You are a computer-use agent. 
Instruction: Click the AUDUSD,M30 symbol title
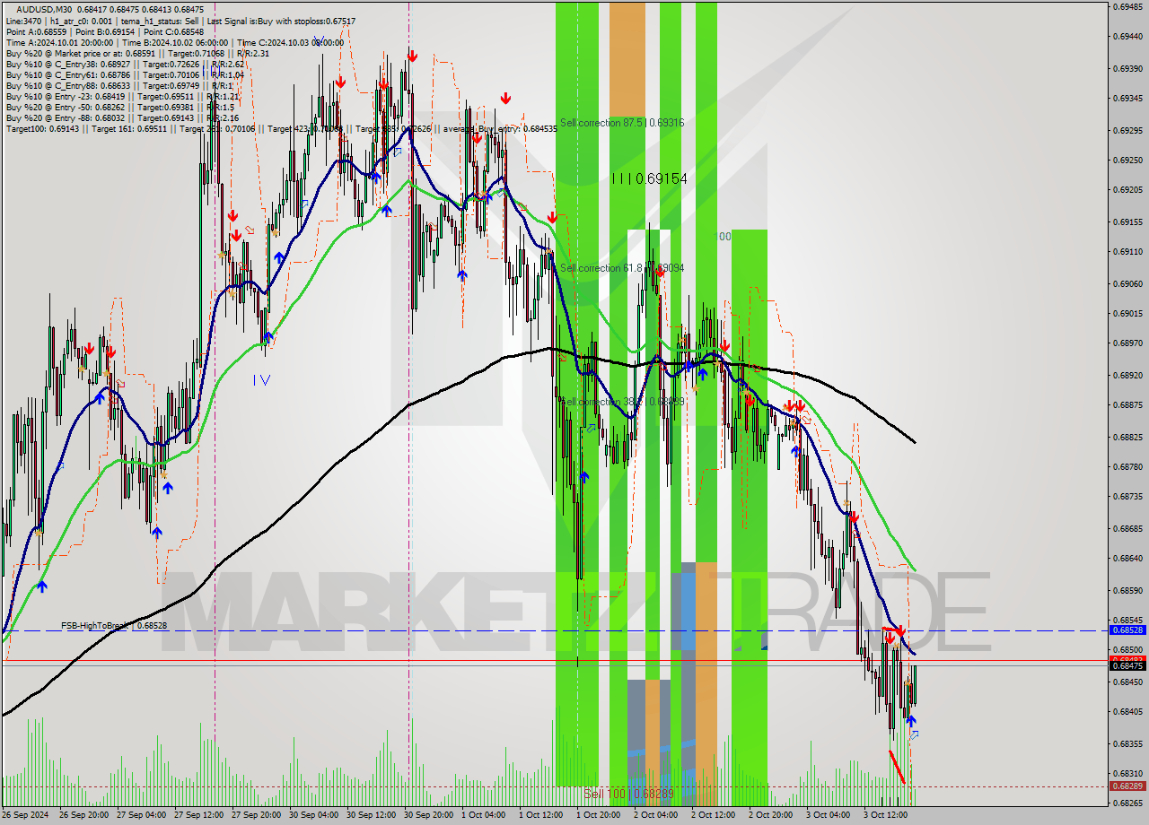point(45,9)
